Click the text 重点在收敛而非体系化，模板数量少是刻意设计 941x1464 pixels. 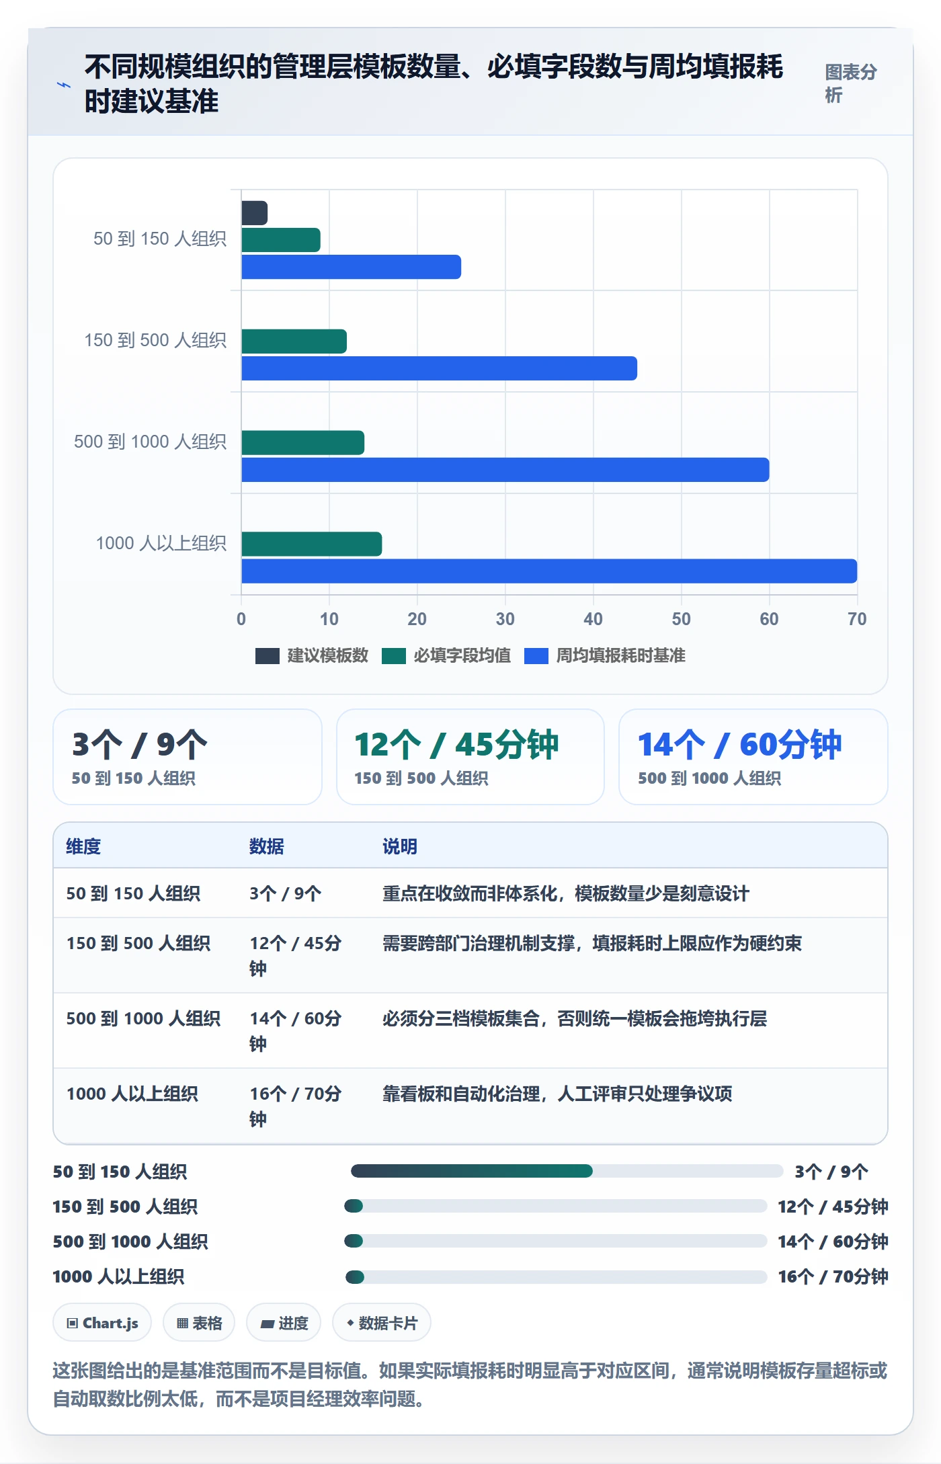[566, 893]
